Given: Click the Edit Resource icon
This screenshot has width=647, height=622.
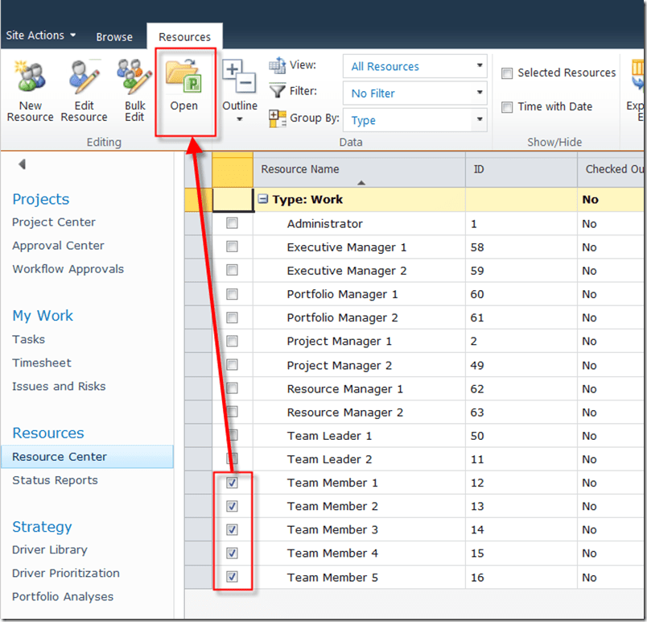Looking at the screenshot, I should pos(84,79).
